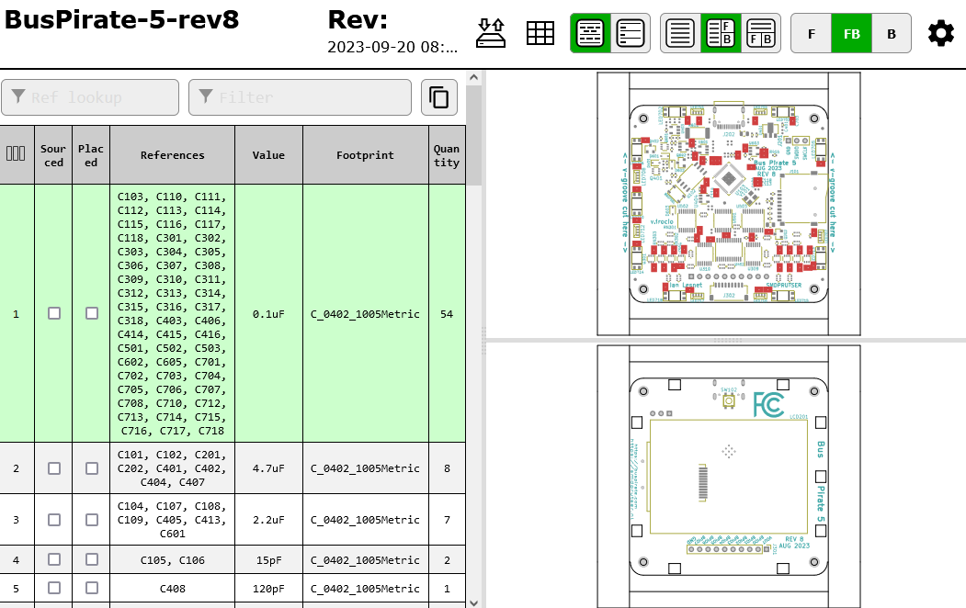Focus the Filter input field
Screen dimensions: 966x608
pyautogui.click(x=300, y=97)
